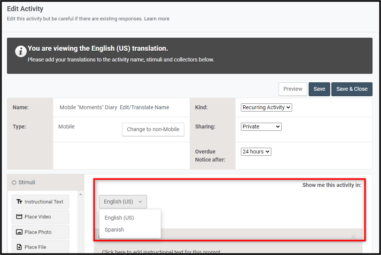Add Place Video stimulus
381x255 pixels.
(x=40, y=217)
